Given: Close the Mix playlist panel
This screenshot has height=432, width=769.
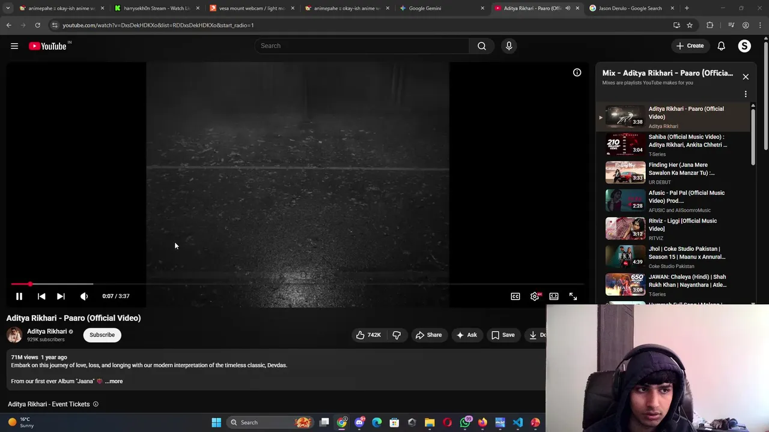Looking at the screenshot, I should point(746,77).
